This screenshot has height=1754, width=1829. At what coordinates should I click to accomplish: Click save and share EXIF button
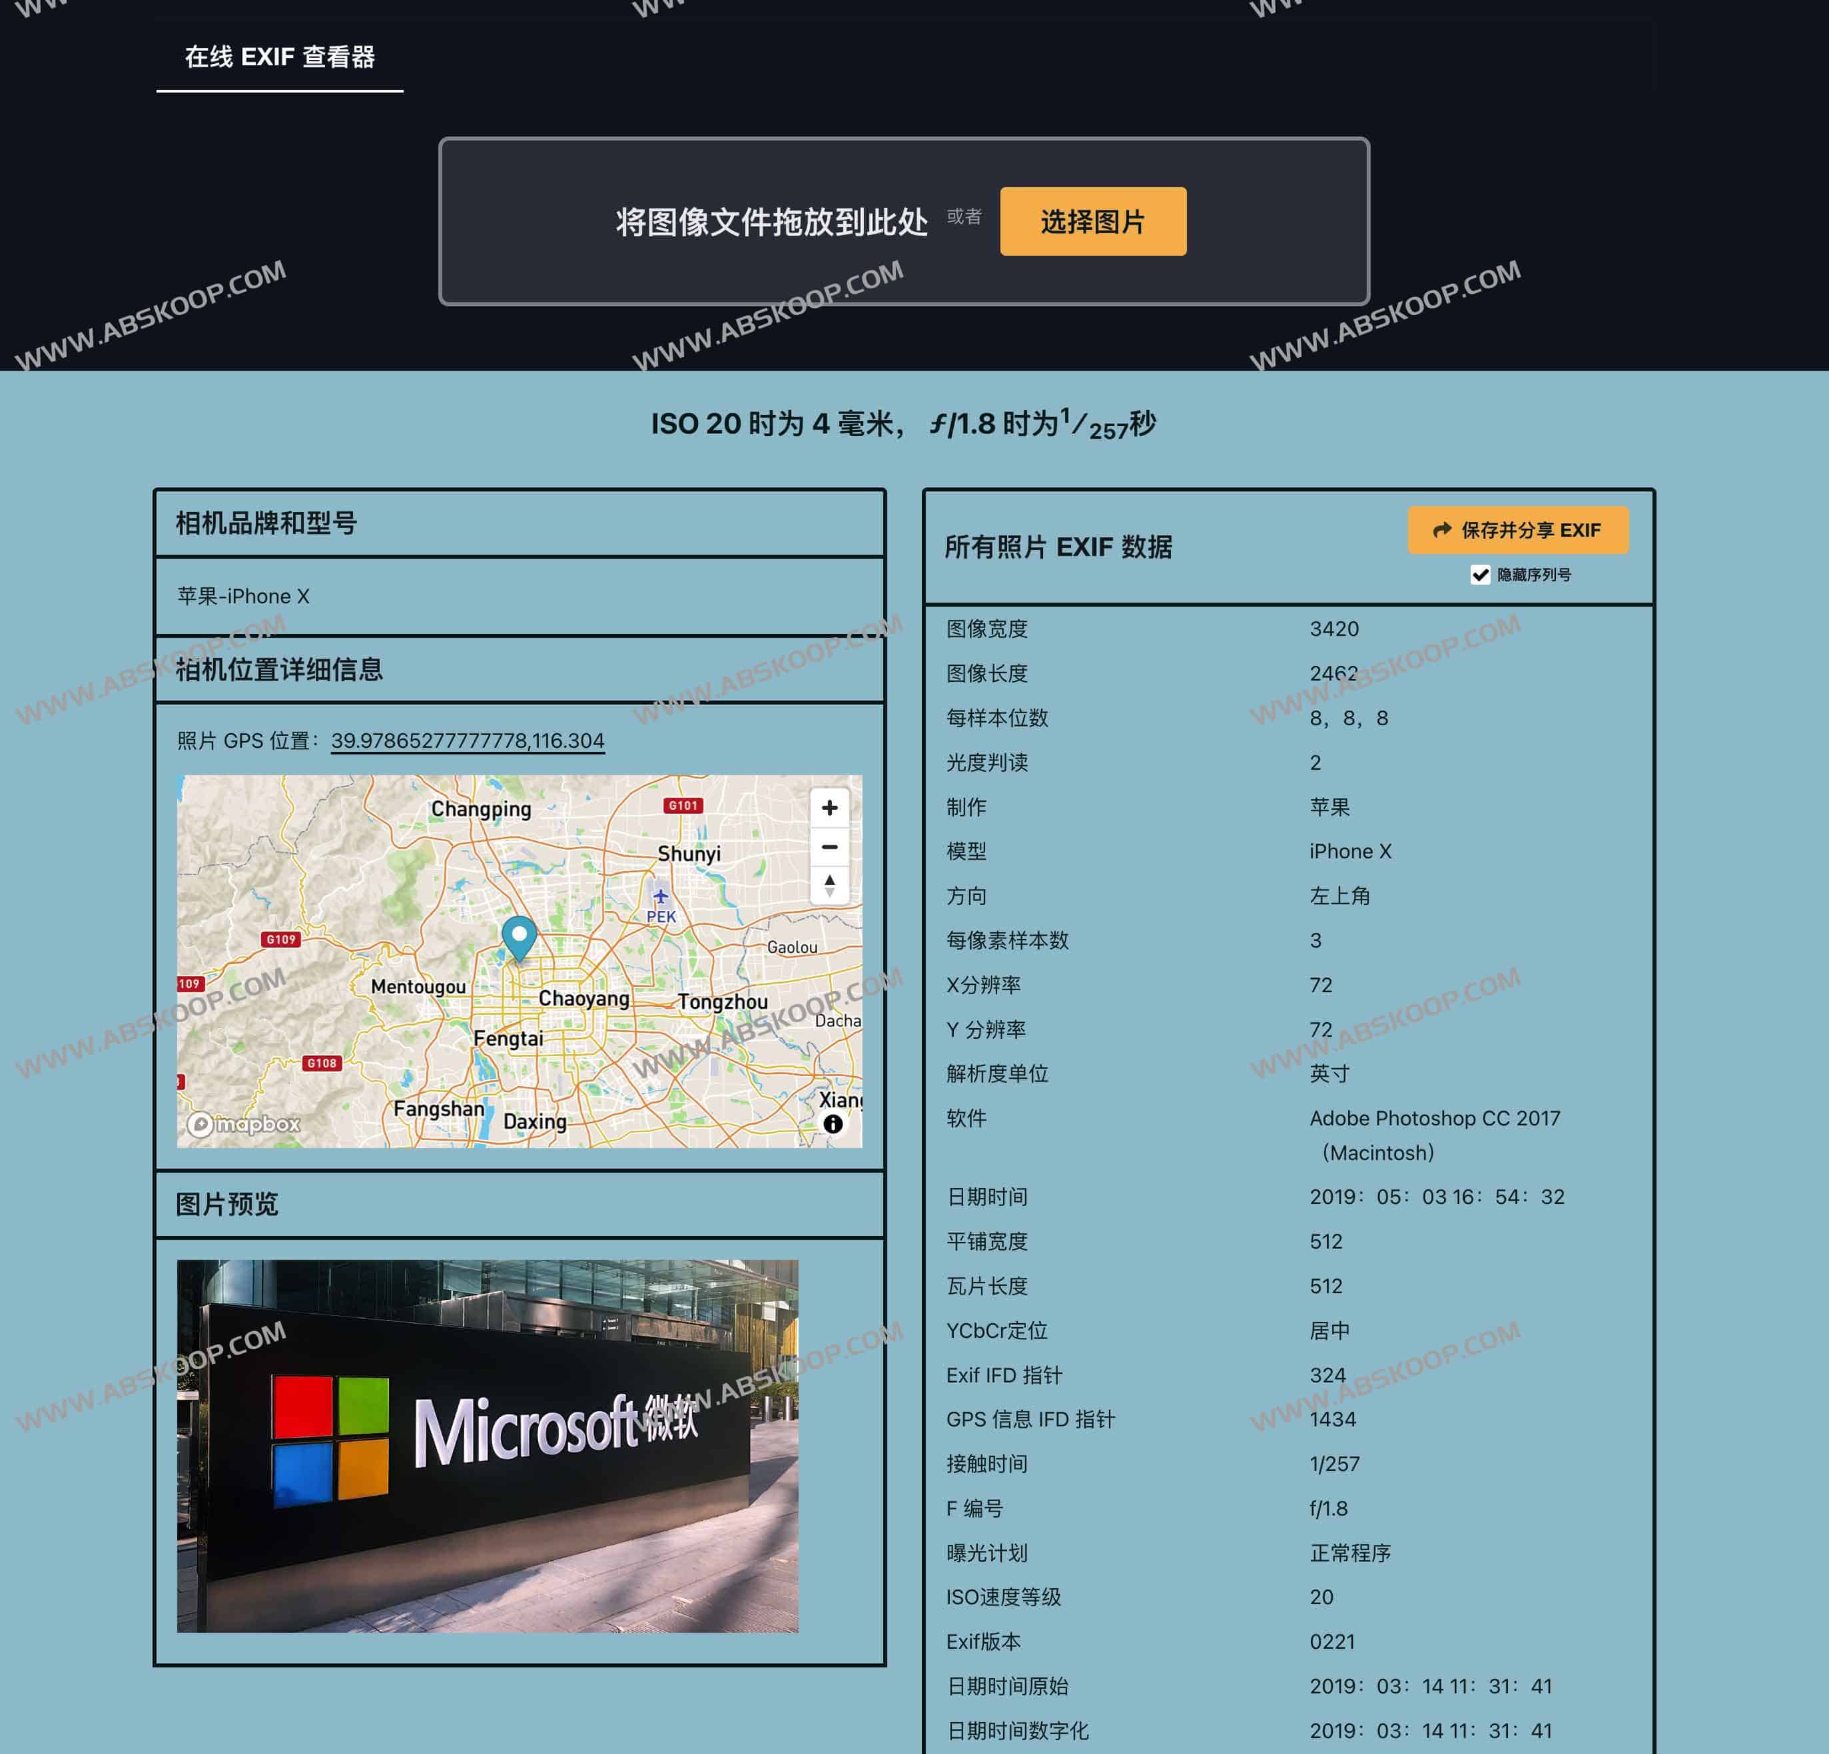click(x=1517, y=530)
